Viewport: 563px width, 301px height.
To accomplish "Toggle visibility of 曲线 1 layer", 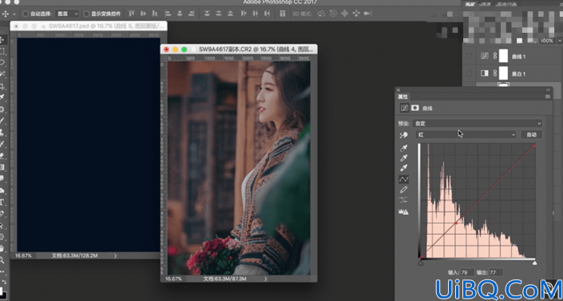I will coord(469,56).
